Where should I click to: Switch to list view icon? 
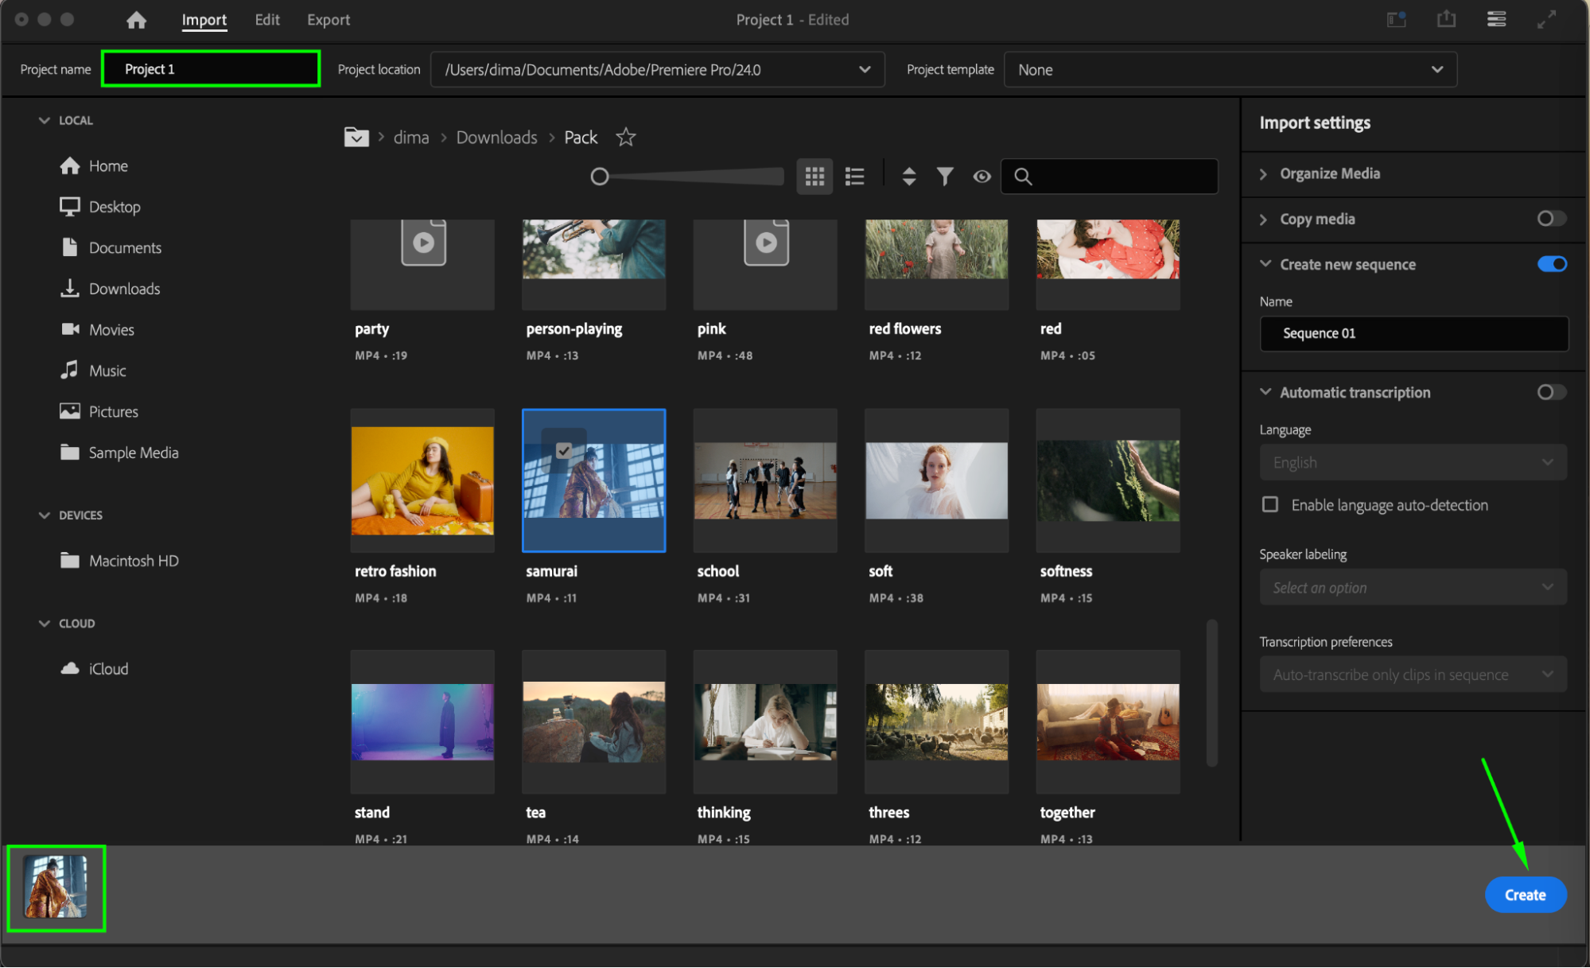(x=855, y=177)
